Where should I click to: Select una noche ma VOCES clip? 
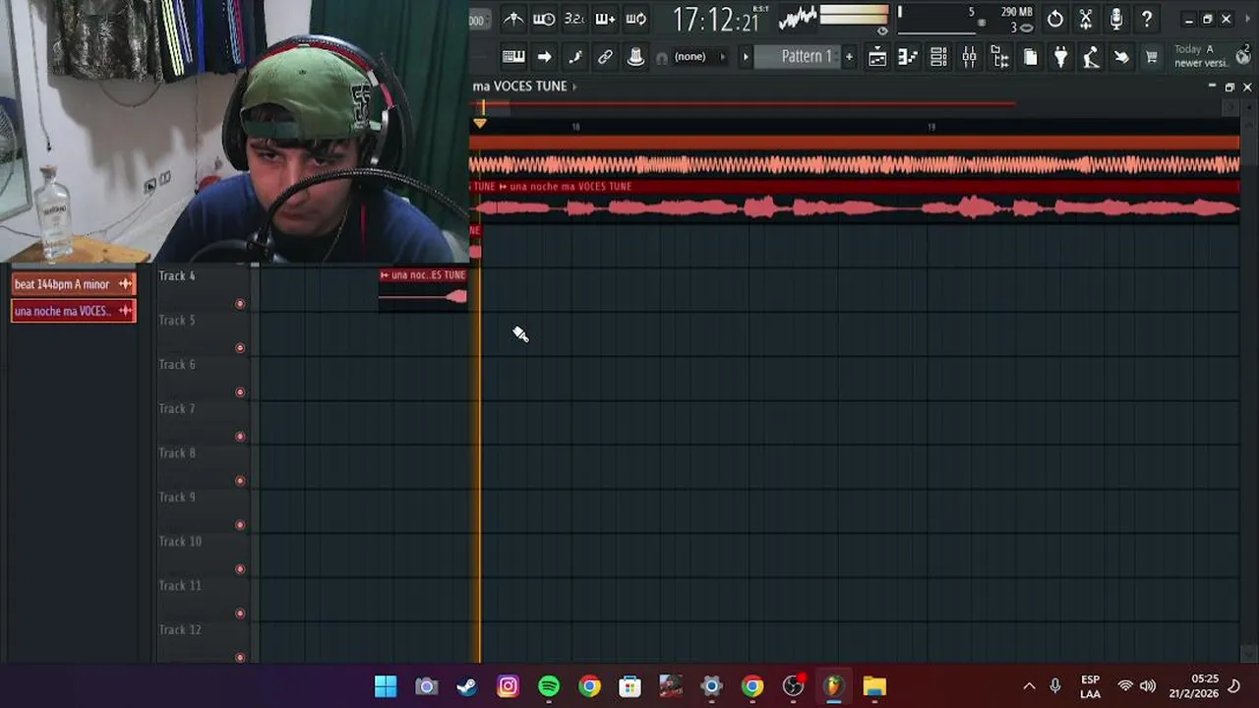pyautogui.click(x=73, y=311)
